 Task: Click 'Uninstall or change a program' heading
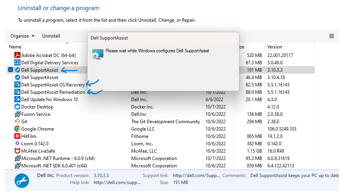58,8
